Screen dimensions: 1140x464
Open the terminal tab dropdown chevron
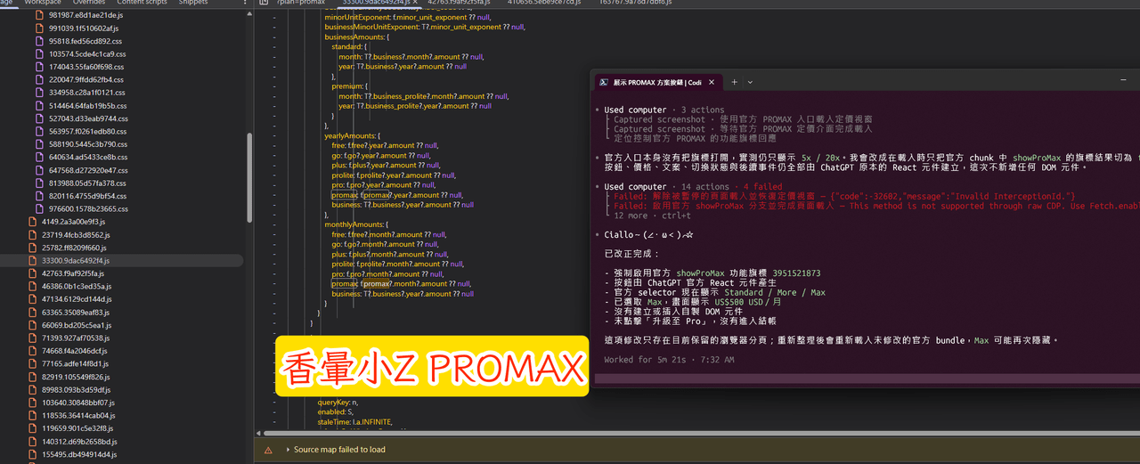750,82
